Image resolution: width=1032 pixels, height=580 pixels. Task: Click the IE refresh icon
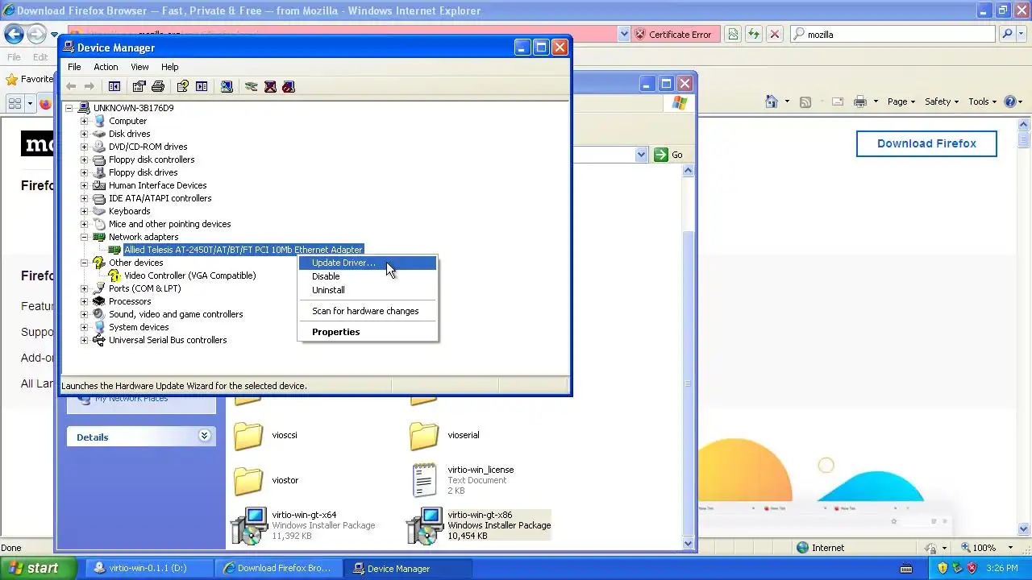click(754, 34)
